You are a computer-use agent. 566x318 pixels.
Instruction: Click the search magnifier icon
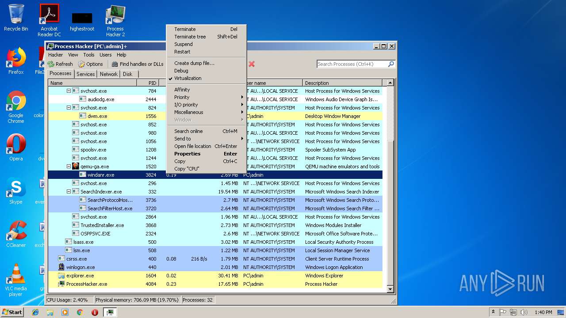pyautogui.click(x=391, y=64)
